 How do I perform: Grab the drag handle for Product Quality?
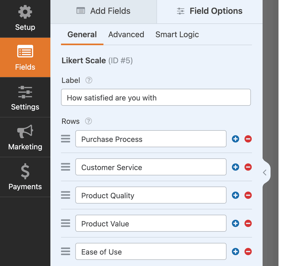[x=66, y=195]
